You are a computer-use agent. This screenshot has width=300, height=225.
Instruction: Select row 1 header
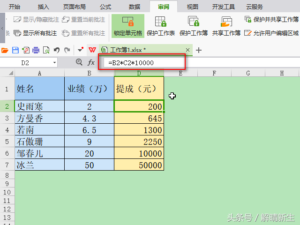point(7,89)
